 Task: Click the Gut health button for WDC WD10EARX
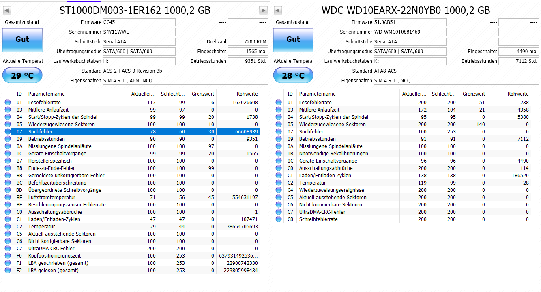(x=293, y=39)
